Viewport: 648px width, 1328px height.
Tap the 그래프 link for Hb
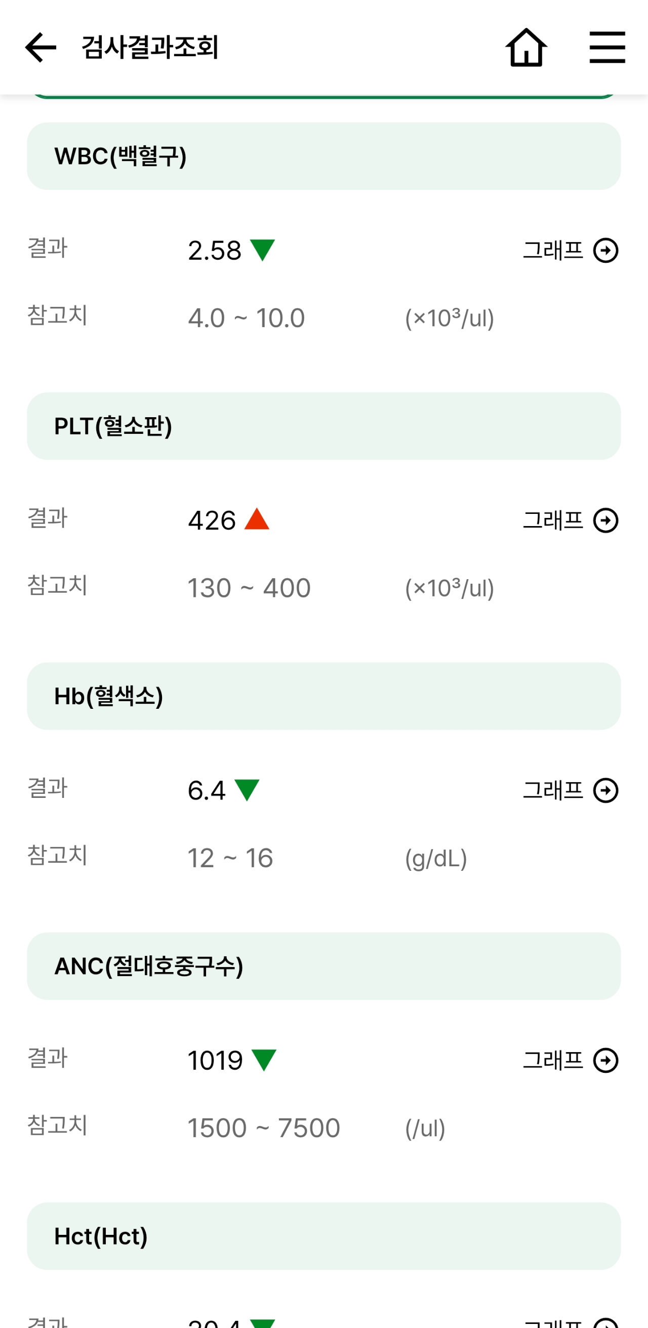(x=553, y=790)
